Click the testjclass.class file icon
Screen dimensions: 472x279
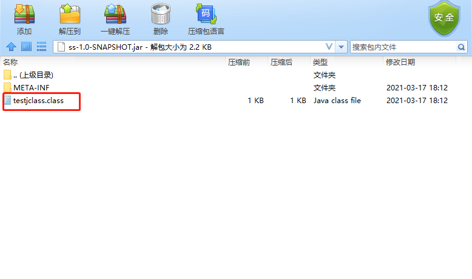point(7,101)
